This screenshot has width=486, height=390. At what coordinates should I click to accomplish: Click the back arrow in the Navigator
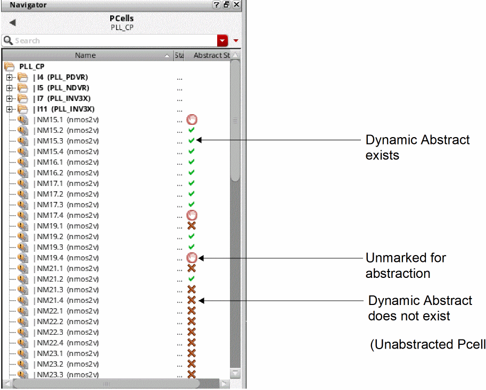(13, 22)
